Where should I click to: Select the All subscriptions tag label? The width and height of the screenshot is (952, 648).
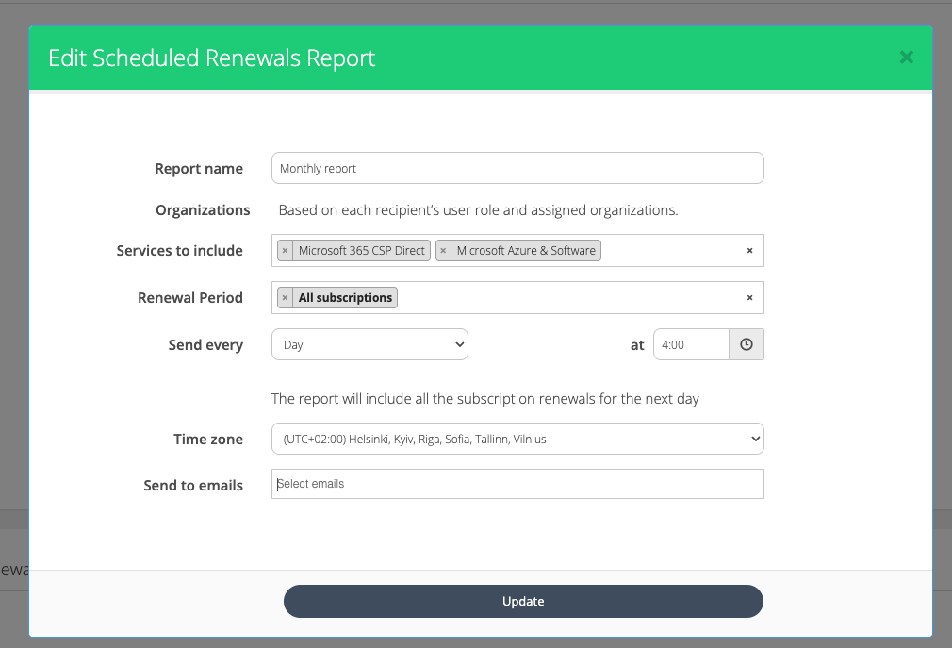point(345,298)
